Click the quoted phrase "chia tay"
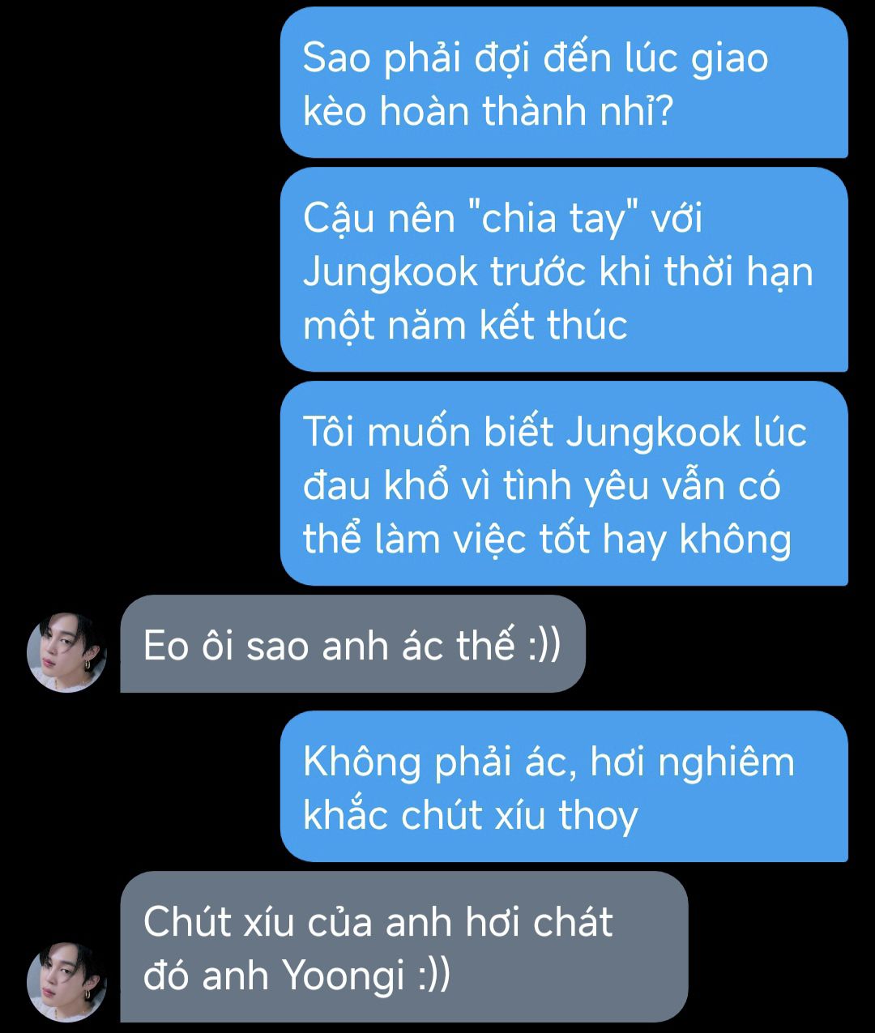The height and width of the screenshot is (1033, 875). tap(555, 219)
